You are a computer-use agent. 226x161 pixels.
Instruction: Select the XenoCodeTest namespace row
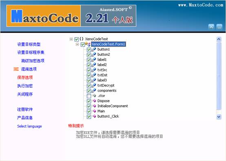[96, 39]
